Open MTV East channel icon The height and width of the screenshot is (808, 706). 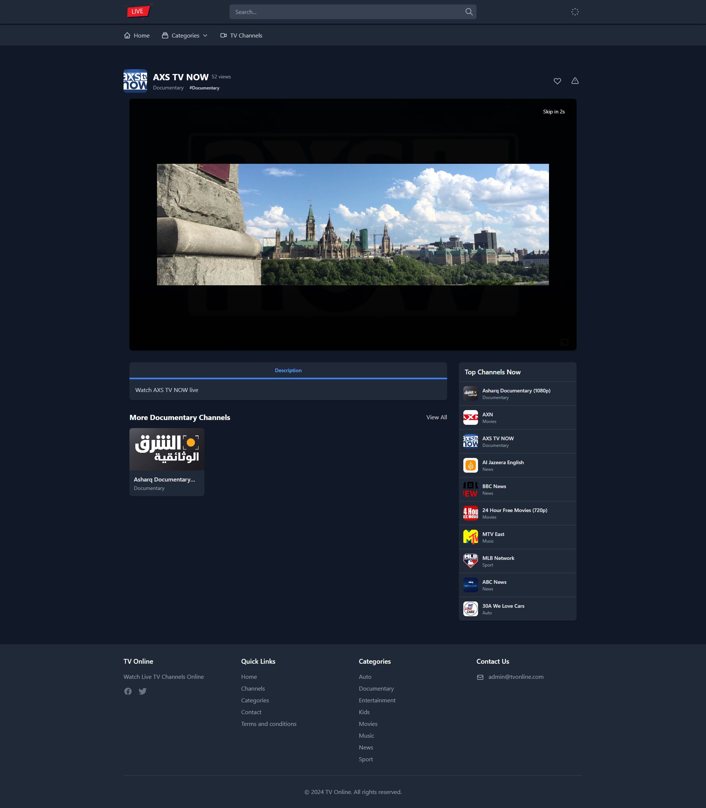tap(470, 537)
